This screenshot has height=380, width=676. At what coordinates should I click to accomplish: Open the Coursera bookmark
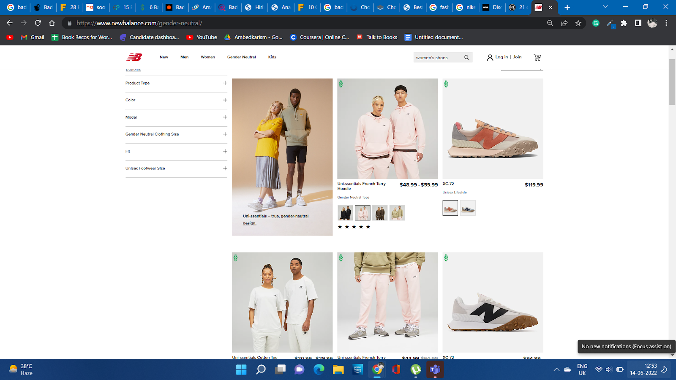pyautogui.click(x=319, y=37)
